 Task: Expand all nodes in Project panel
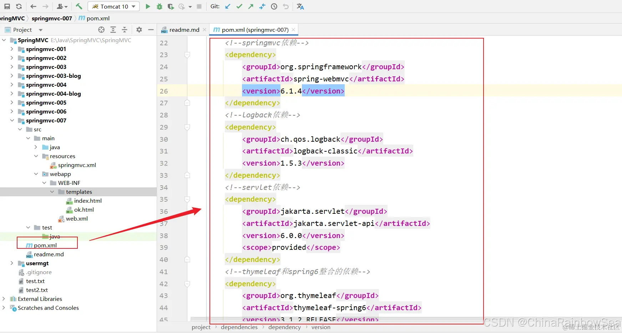tap(113, 30)
